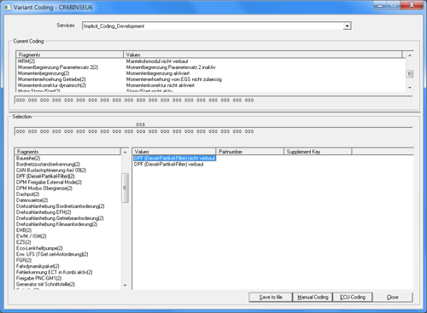Select Fahrdynamikpaket(2) fragment
The width and height of the screenshot is (427, 313).
[38, 266]
